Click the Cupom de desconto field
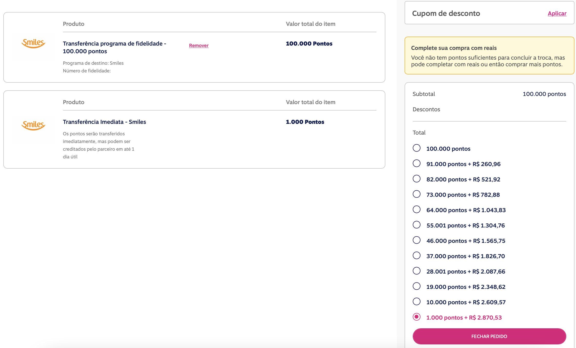576x348 pixels. [489, 13]
